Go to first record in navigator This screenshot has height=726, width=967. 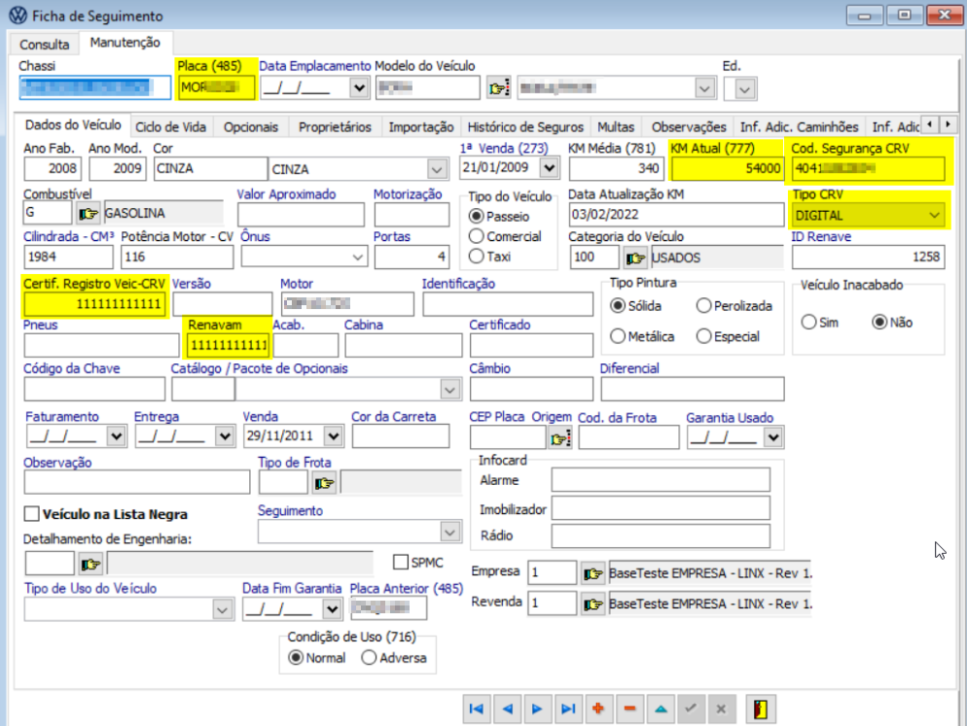(476, 709)
